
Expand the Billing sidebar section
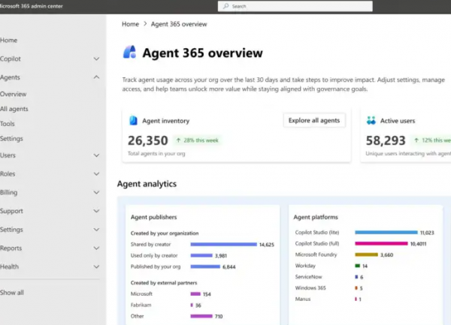coord(96,192)
